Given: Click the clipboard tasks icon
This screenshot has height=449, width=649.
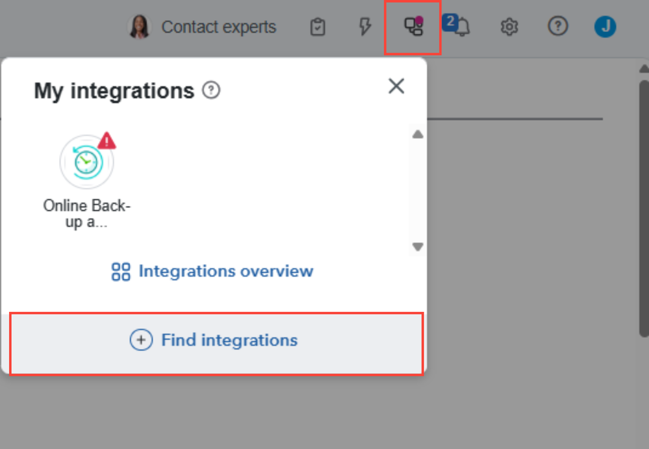Looking at the screenshot, I should [x=317, y=27].
